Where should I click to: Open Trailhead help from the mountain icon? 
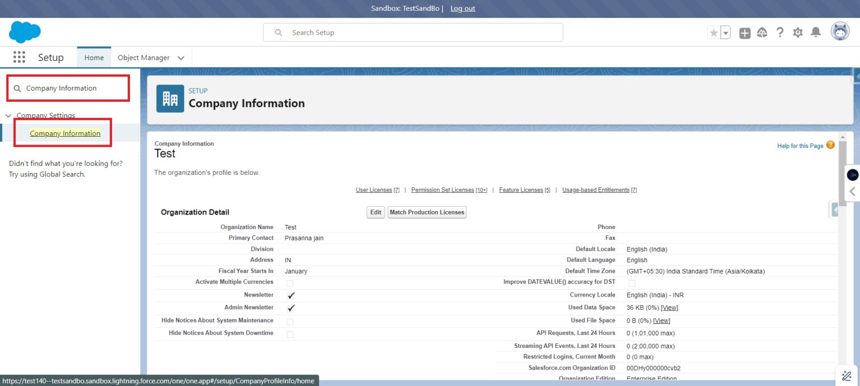[x=762, y=32]
